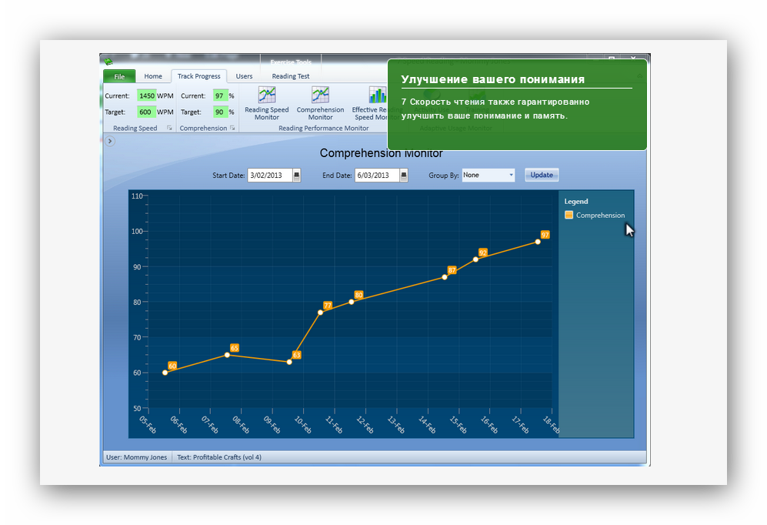Switch to the Users tab
The image size is (767, 525).
(x=244, y=76)
